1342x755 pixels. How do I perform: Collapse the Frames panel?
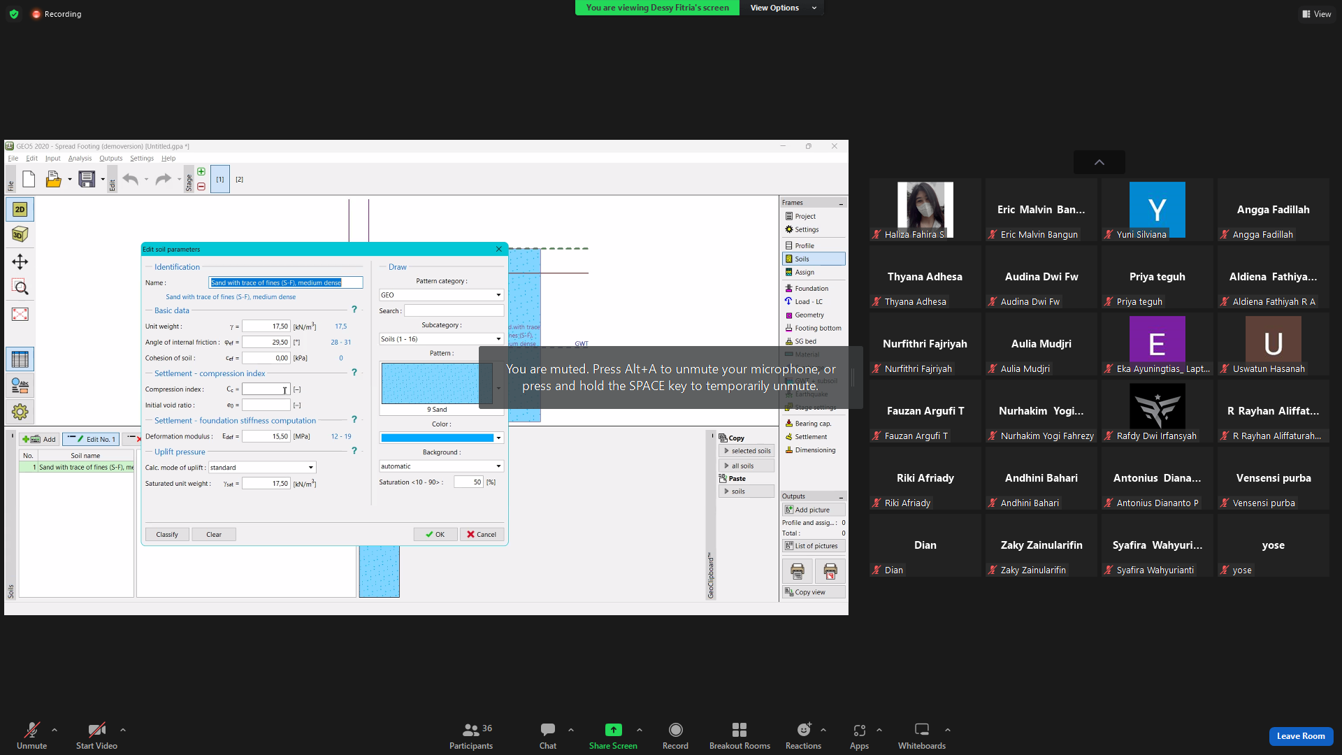[841, 203]
